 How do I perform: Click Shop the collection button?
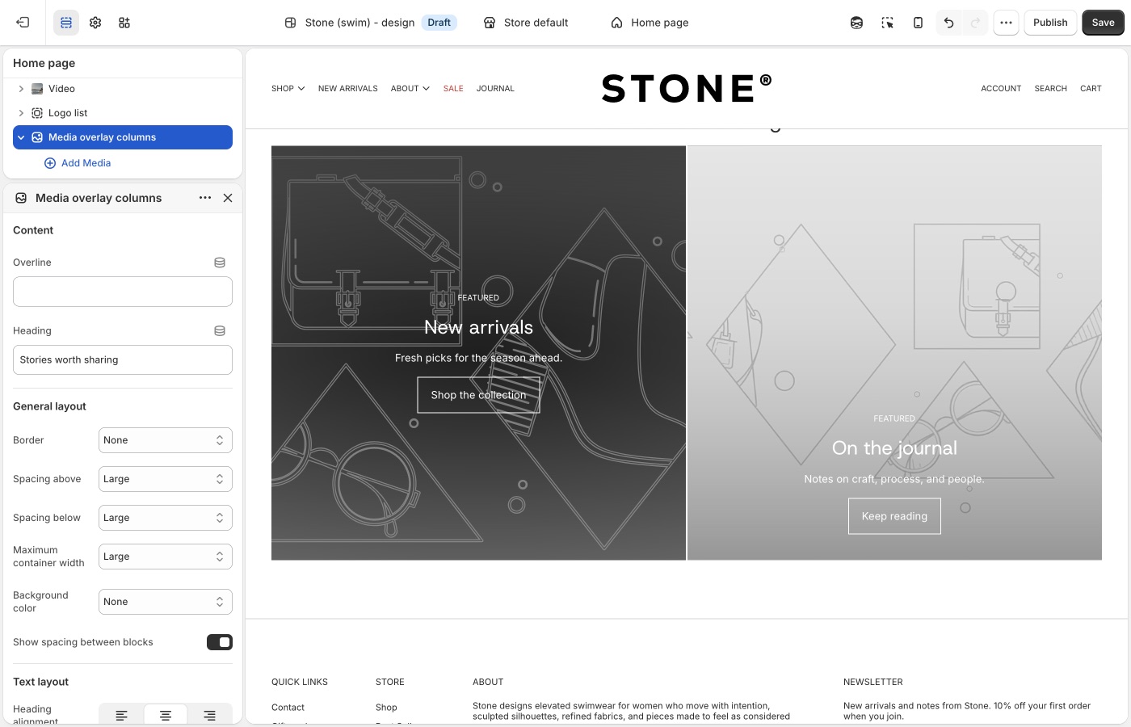click(478, 395)
